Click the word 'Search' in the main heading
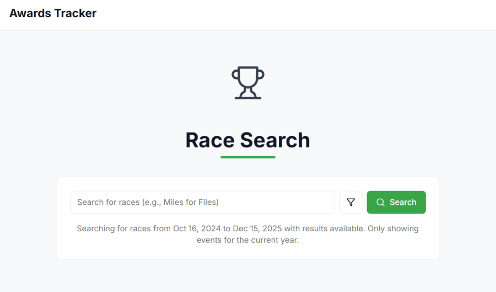This screenshot has height=292, width=496. tap(275, 140)
